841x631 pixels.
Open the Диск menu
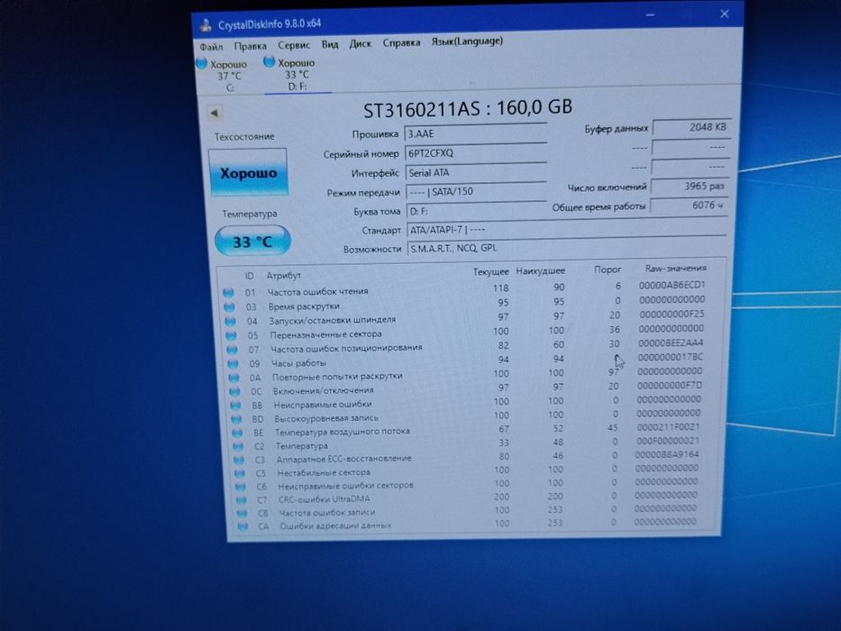tap(360, 44)
